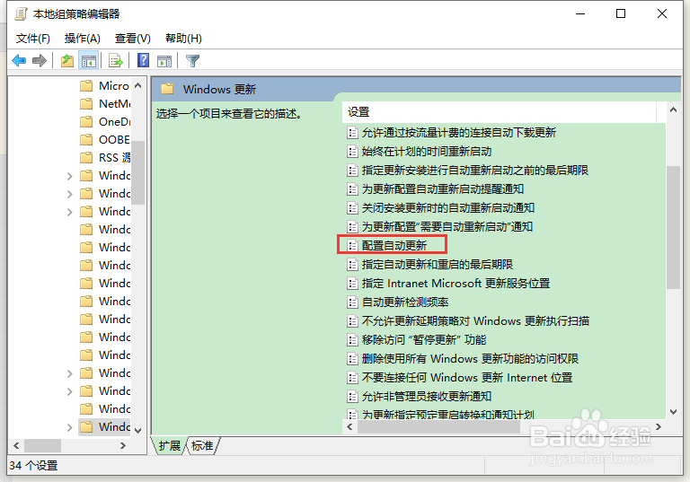Screen dimensions: 690x482
Task: Select 指定自动更新和重启的最后期限 setting
Action: coord(438,264)
